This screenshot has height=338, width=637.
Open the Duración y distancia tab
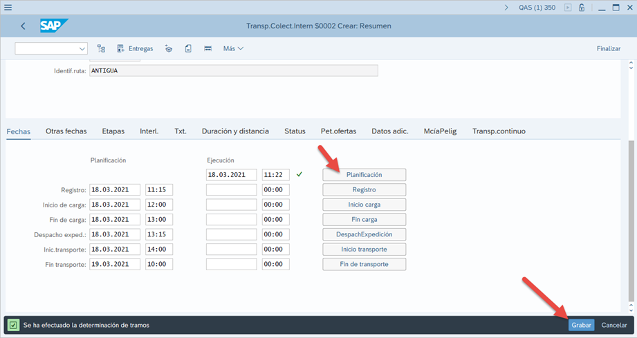point(235,131)
